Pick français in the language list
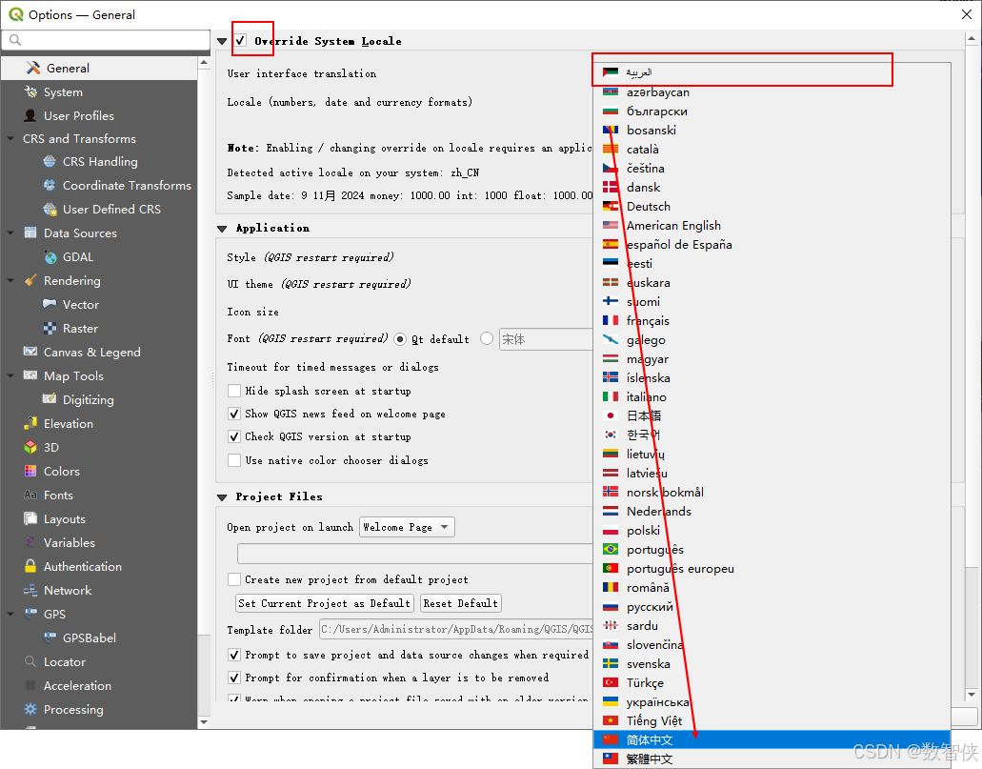 click(x=772, y=320)
